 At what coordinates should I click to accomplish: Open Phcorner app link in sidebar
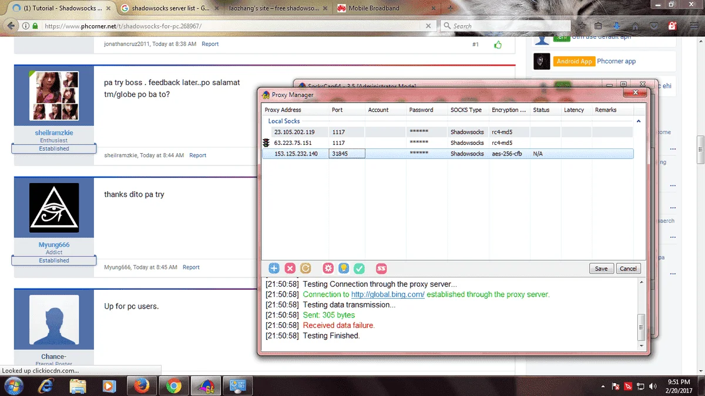(616, 61)
